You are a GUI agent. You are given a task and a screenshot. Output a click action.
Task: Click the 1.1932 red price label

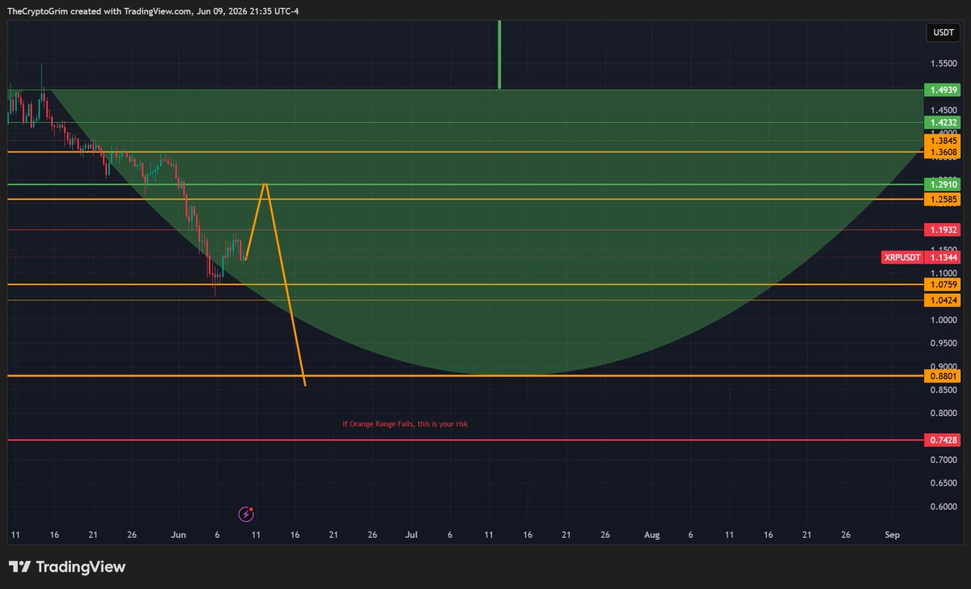click(x=942, y=230)
